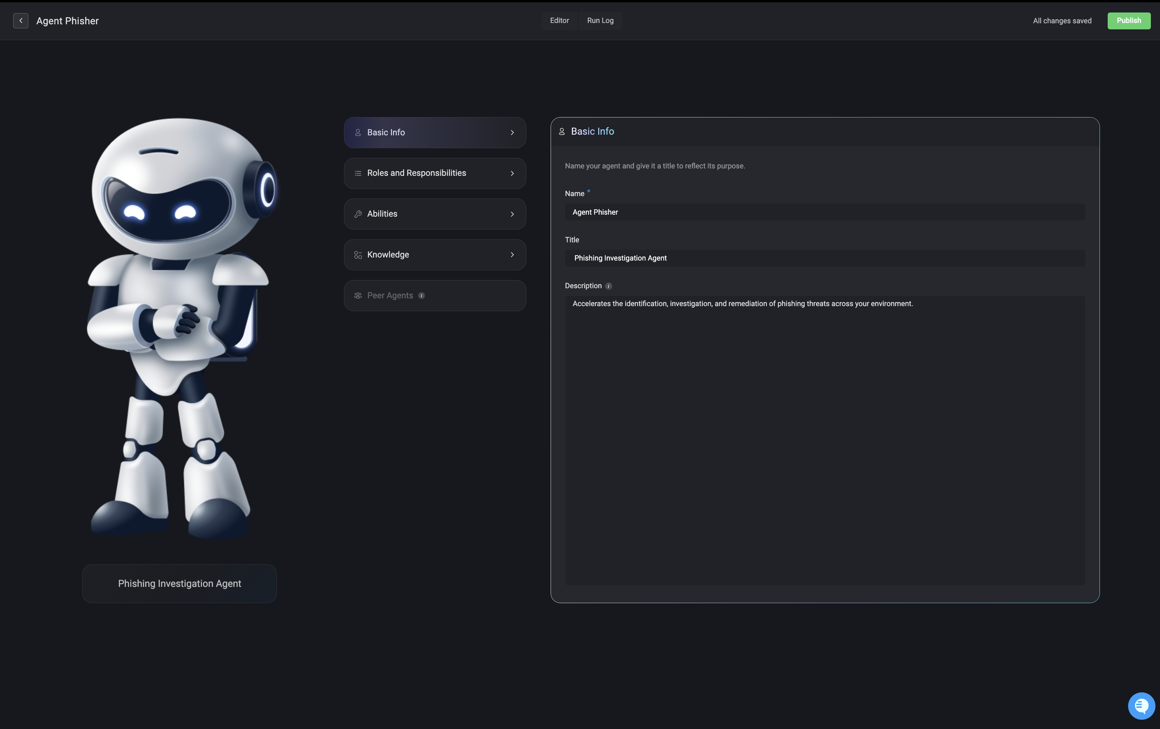Click the Roles and Responsibilities list icon
The height and width of the screenshot is (729, 1160).
point(358,173)
